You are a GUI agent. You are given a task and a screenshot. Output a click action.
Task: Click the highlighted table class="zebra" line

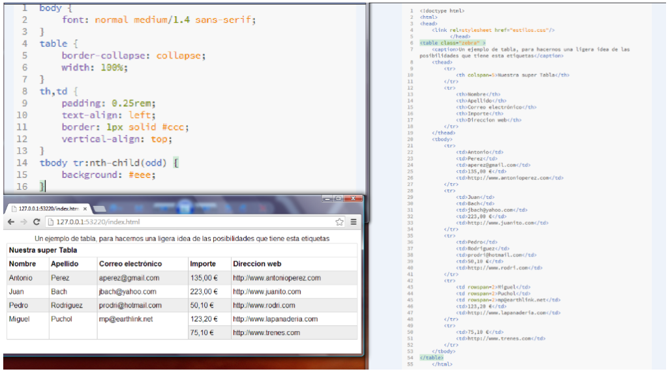pos(453,42)
